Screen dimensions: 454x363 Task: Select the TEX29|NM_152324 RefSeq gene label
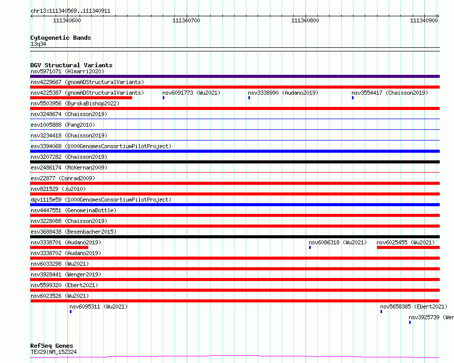[54, 352]
